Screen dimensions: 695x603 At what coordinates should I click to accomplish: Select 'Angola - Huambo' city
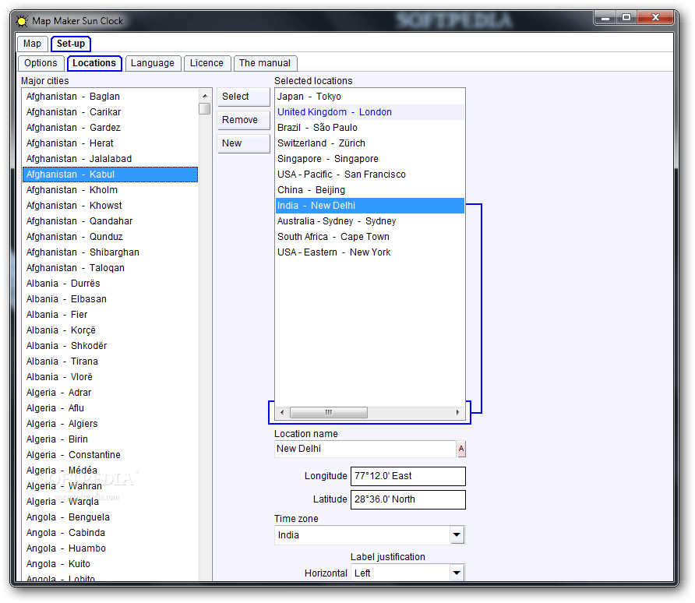pyautogui.click(x=111, y=548)
